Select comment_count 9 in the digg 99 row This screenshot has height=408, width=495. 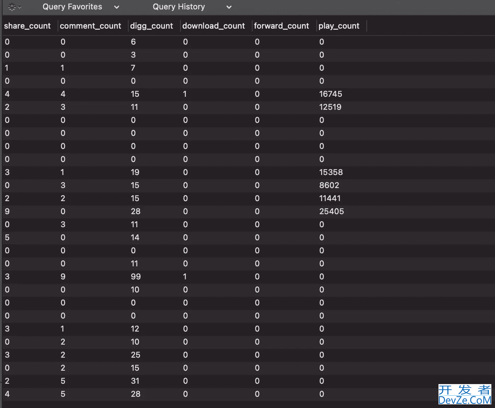63,277
